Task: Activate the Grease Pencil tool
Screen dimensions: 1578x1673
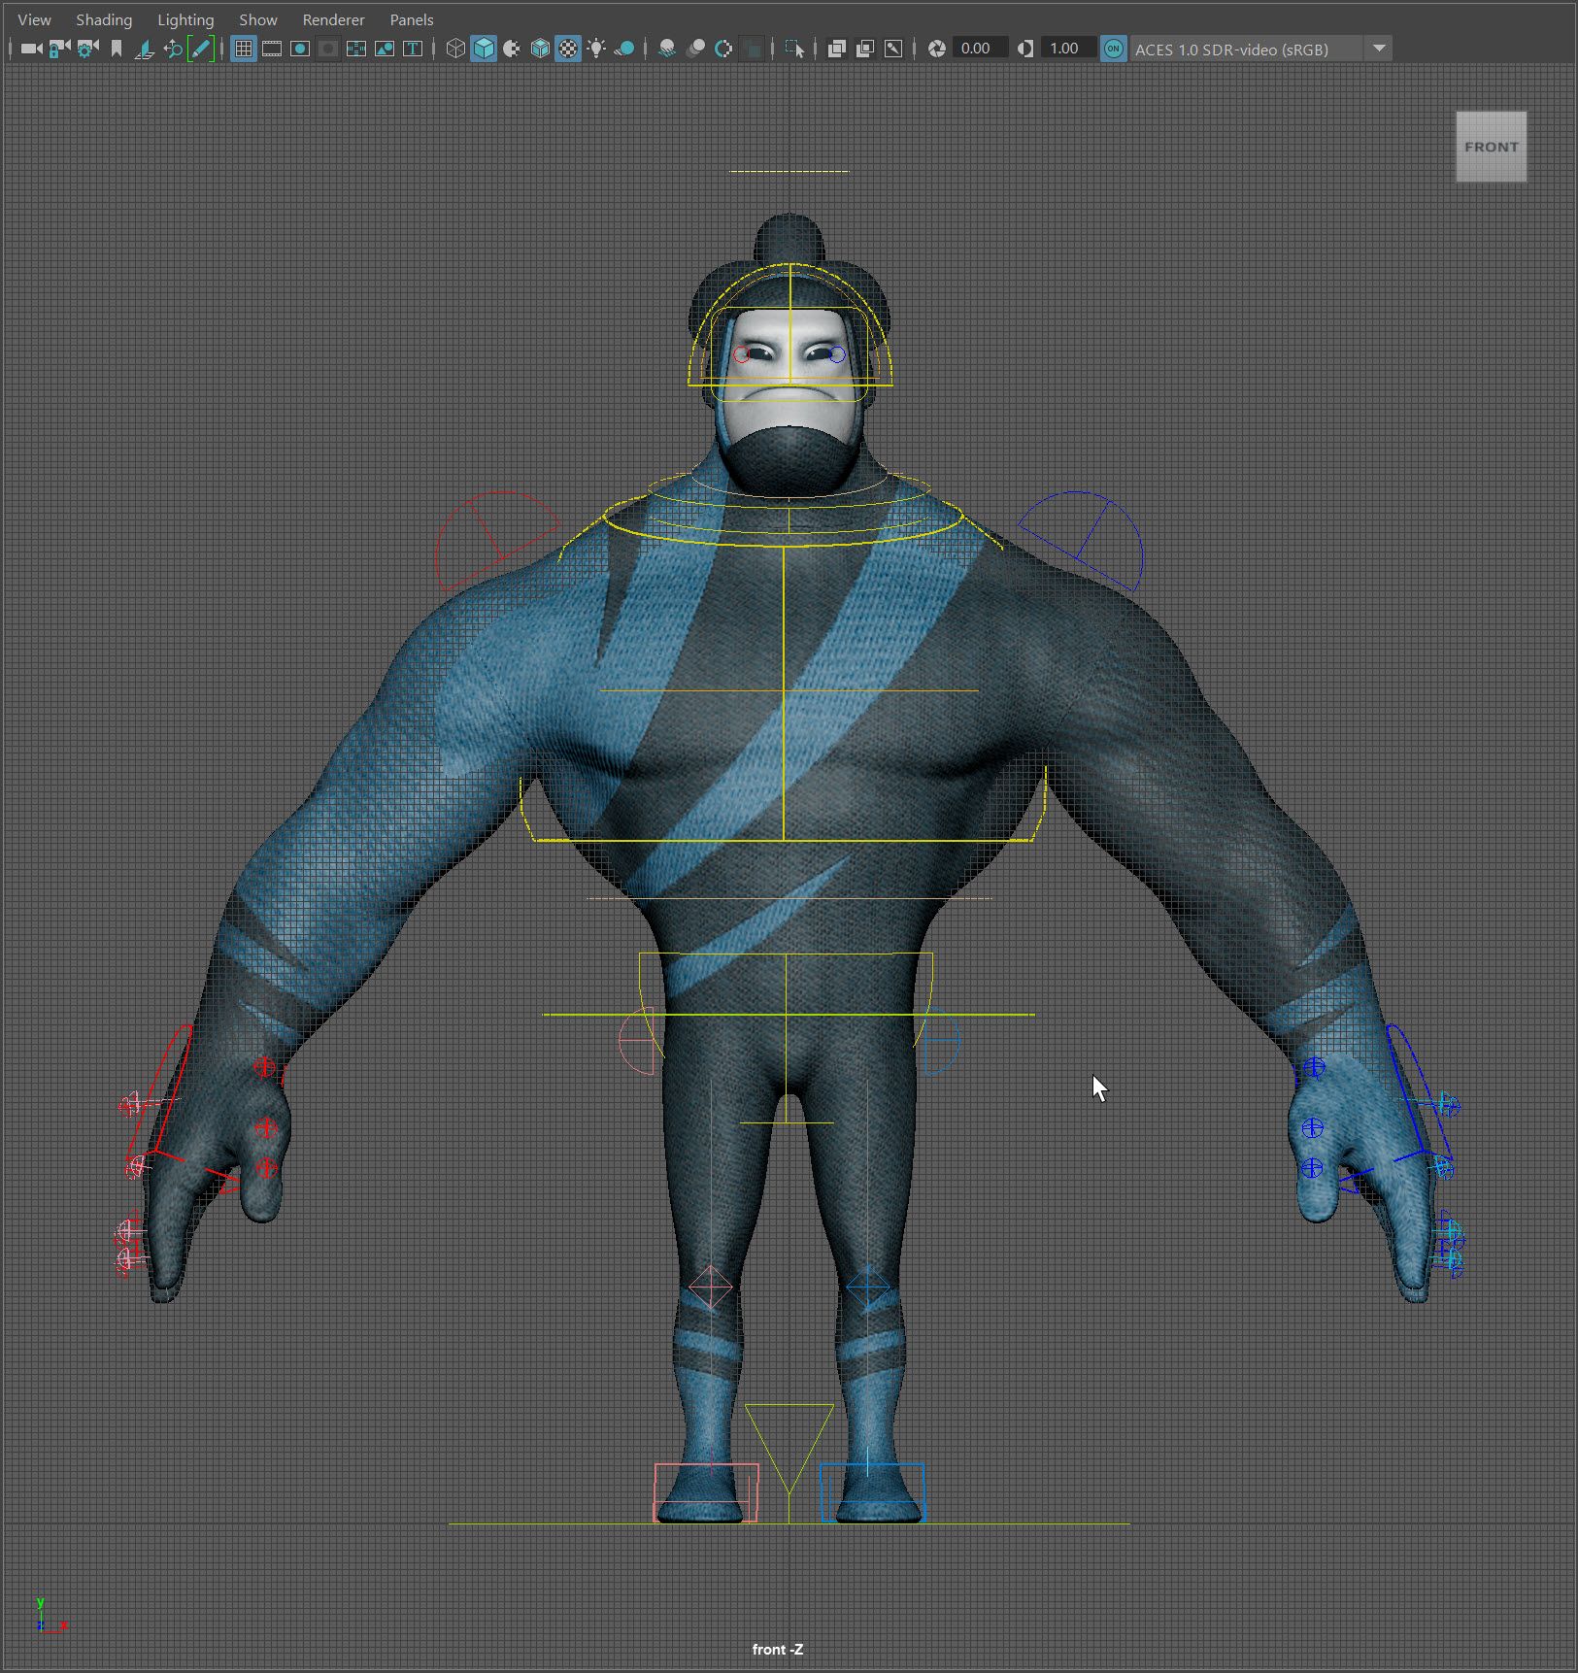Action: [201, 49]
